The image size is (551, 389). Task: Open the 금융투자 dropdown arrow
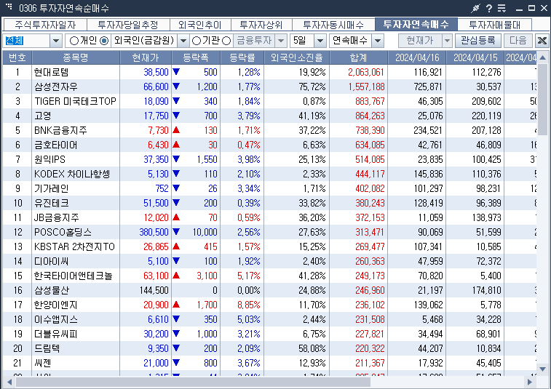281,41
